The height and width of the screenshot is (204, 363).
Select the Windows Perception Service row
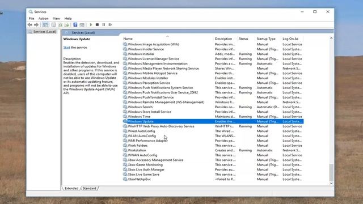(213, 83)
